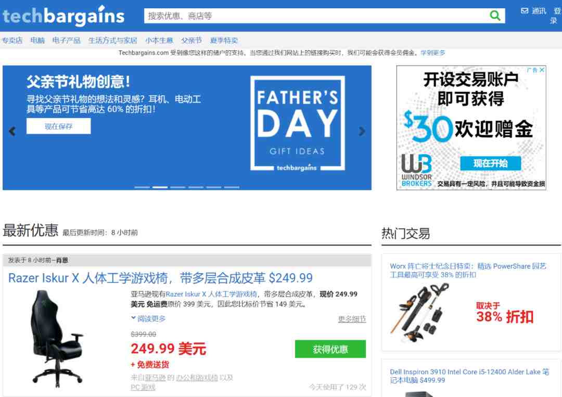Click the 现在保存 banner button
562x397 pixels.
pyautogui.click(x=58, y=126)
